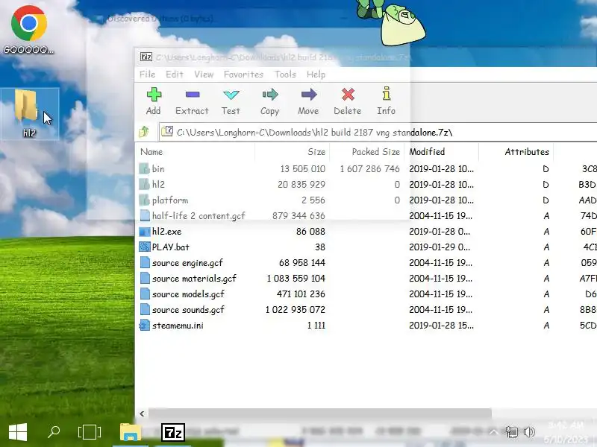The width and height of the screenshot is (597, 447).
Task: Show hidden tray icons chevron
Action: 493,432
